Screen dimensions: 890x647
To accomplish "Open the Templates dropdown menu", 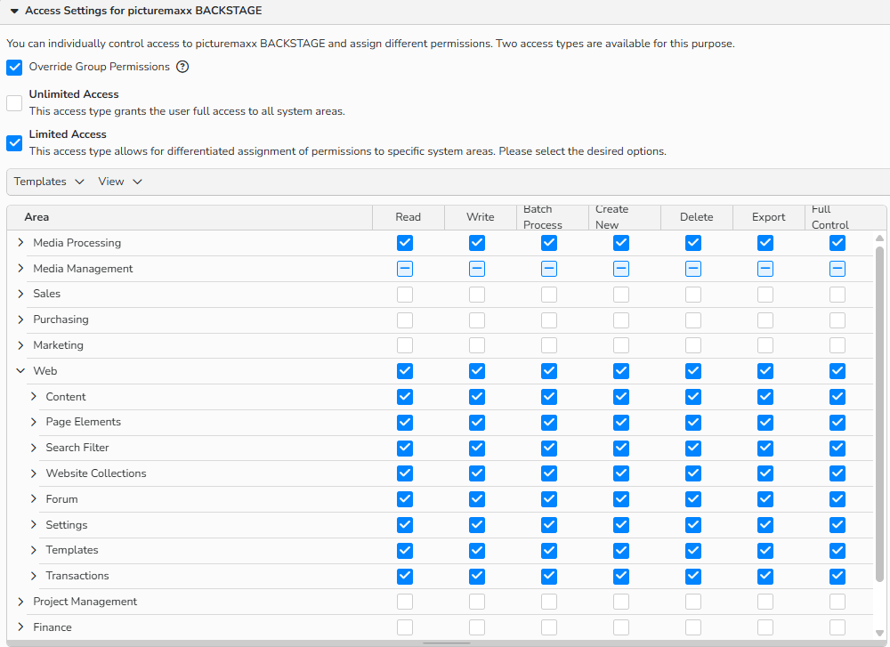I will click(x=49, y=182).
